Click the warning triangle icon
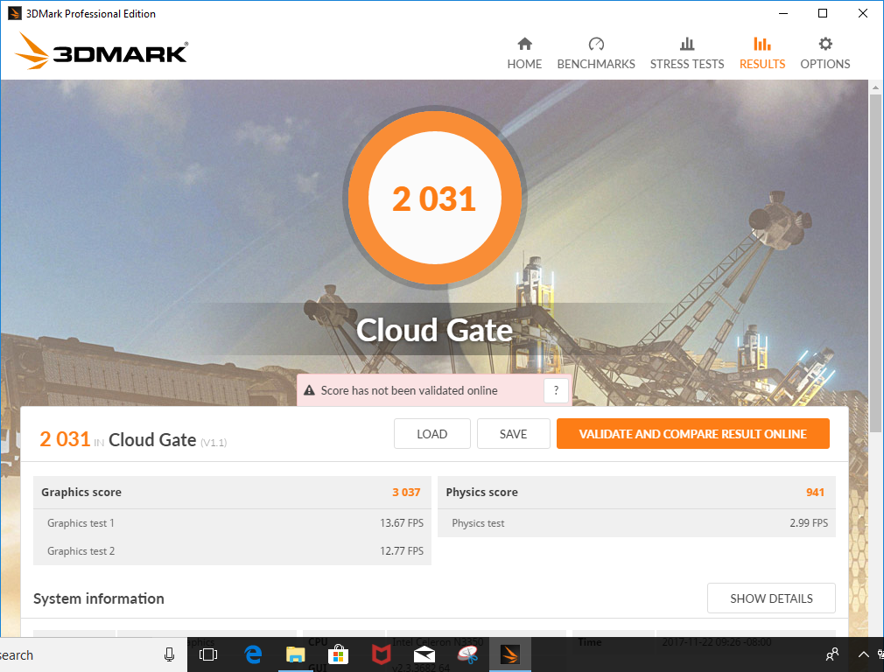Viewport: 884px width, 672px height. 309,390
